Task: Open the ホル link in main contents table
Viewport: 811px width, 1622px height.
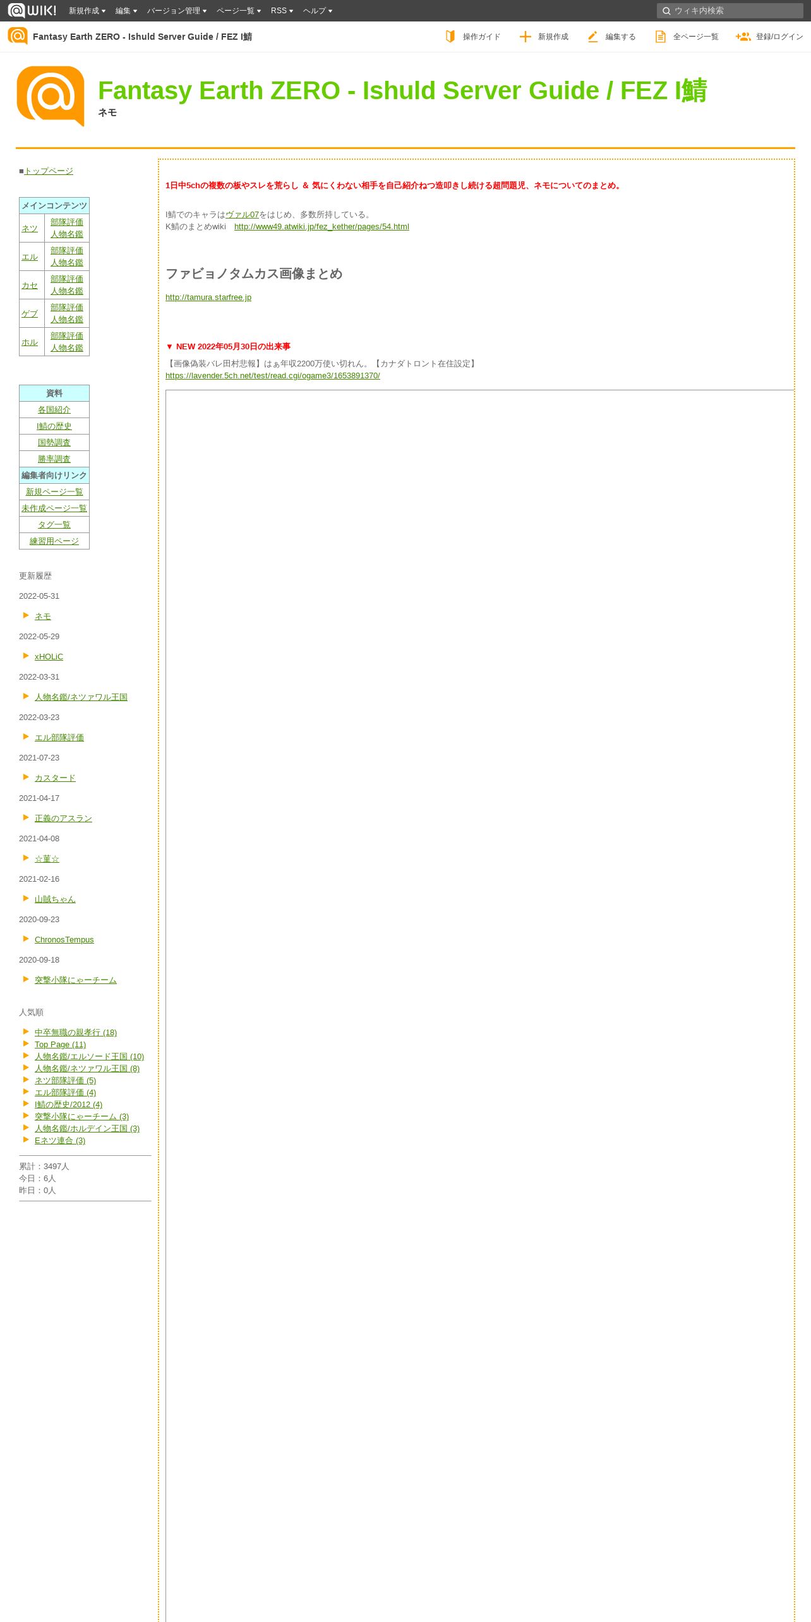Action: click(30, 342)
